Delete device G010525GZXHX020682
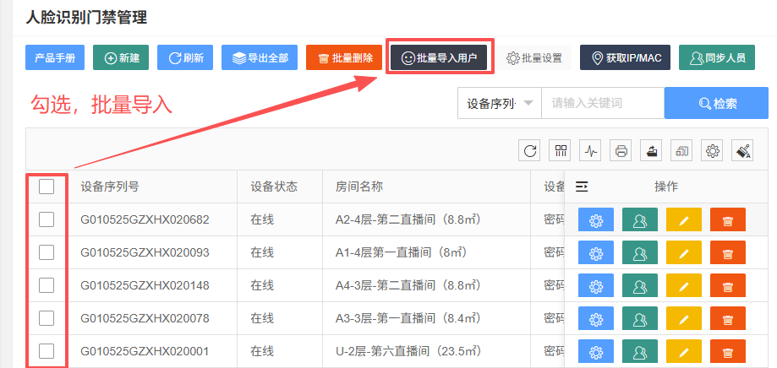 point(727,219)
